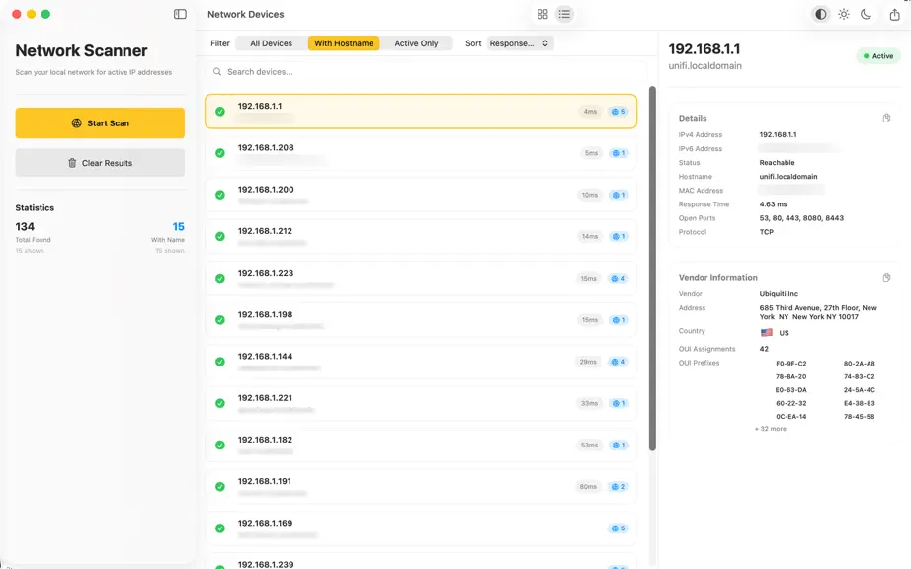Viewport: 911px width, 569px height.
Task: Select device 192.168.1.208
Action: pyautogui.click(x=421, y=153)
